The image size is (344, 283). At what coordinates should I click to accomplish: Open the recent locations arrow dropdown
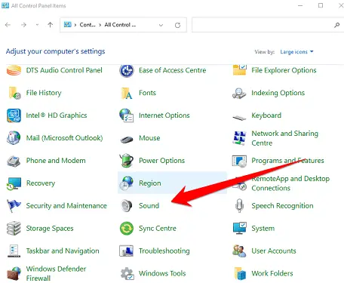point(37,25)
